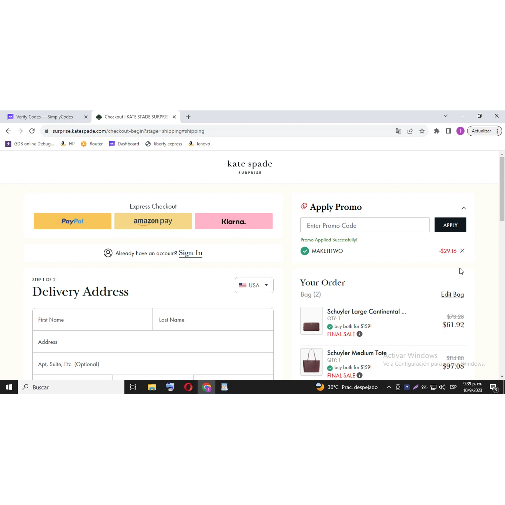Open the Edit Bag link
505x505 pixels.
452,294
